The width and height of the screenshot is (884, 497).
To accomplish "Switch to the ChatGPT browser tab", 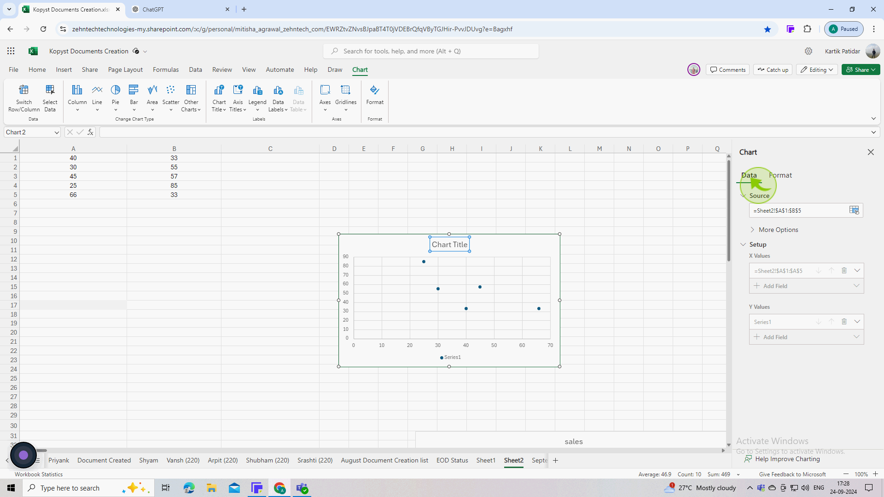I will 180,9.
